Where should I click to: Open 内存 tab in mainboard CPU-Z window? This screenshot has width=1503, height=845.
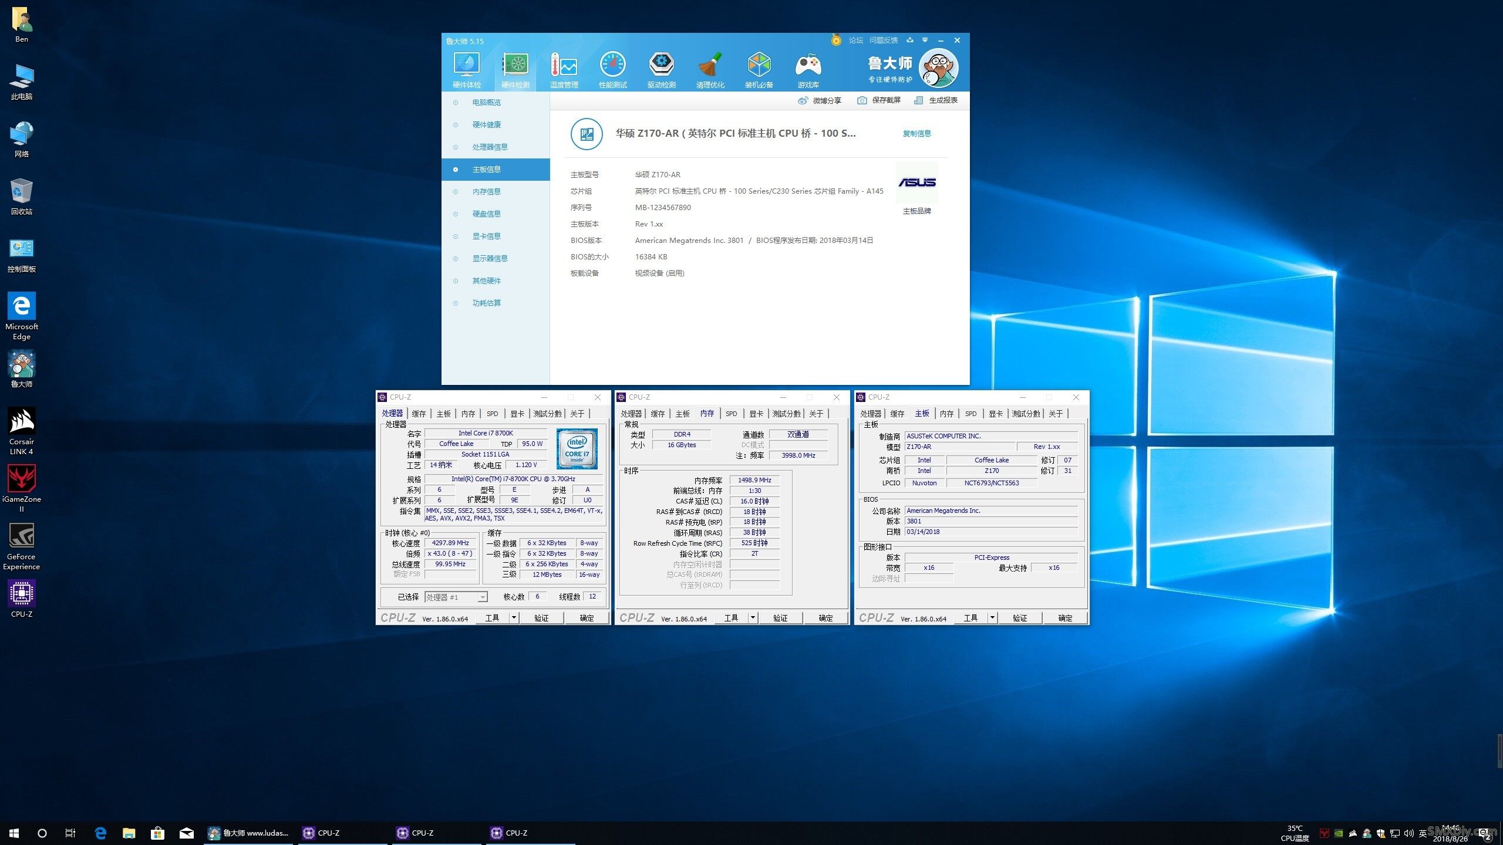tap(946, 414)
